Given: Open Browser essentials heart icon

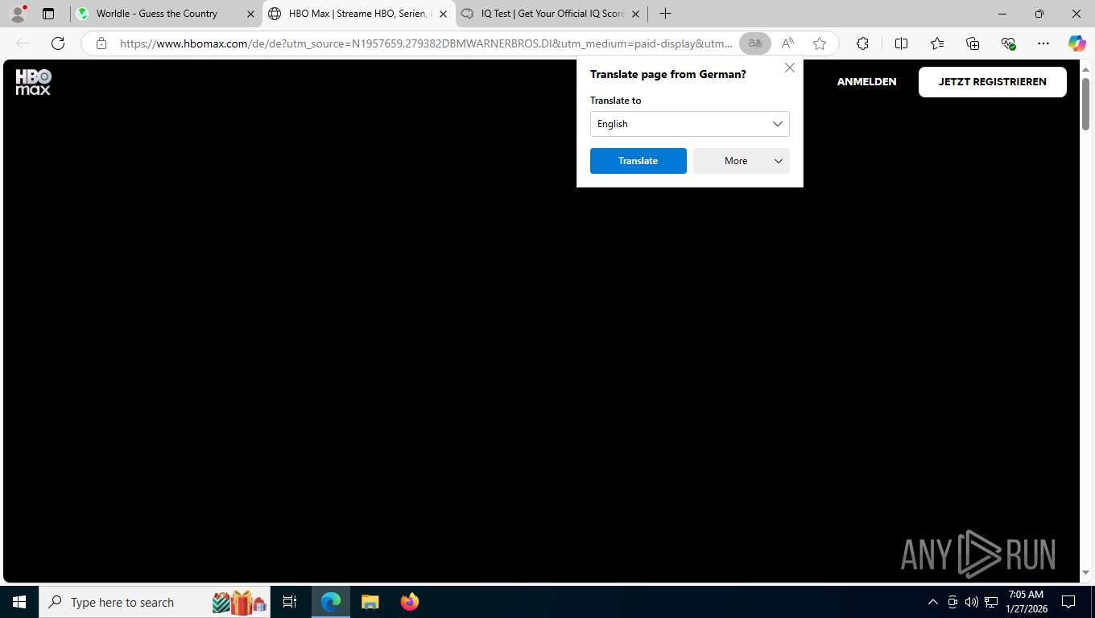Looking at the screenshot, I should (1008, 43).
